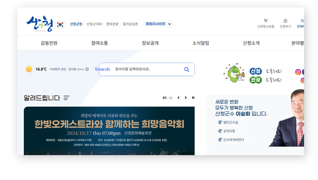Click the search keyword input field
The image size is (318, 180).
147,70
